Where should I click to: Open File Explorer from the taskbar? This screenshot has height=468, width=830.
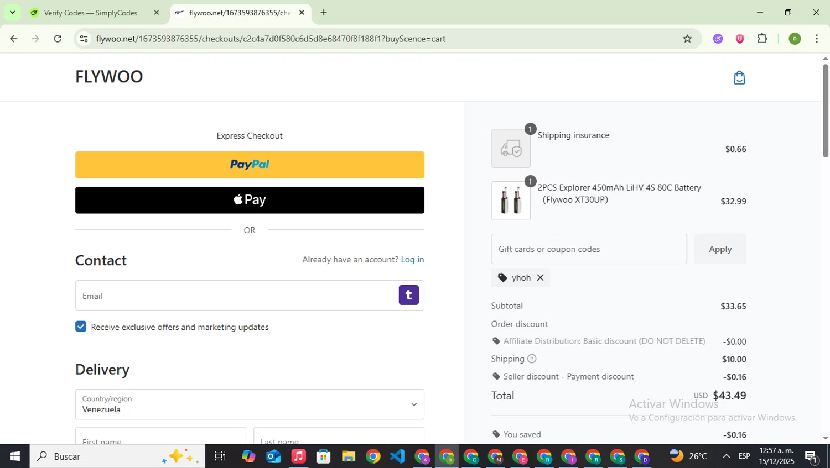tap(348, 456)
